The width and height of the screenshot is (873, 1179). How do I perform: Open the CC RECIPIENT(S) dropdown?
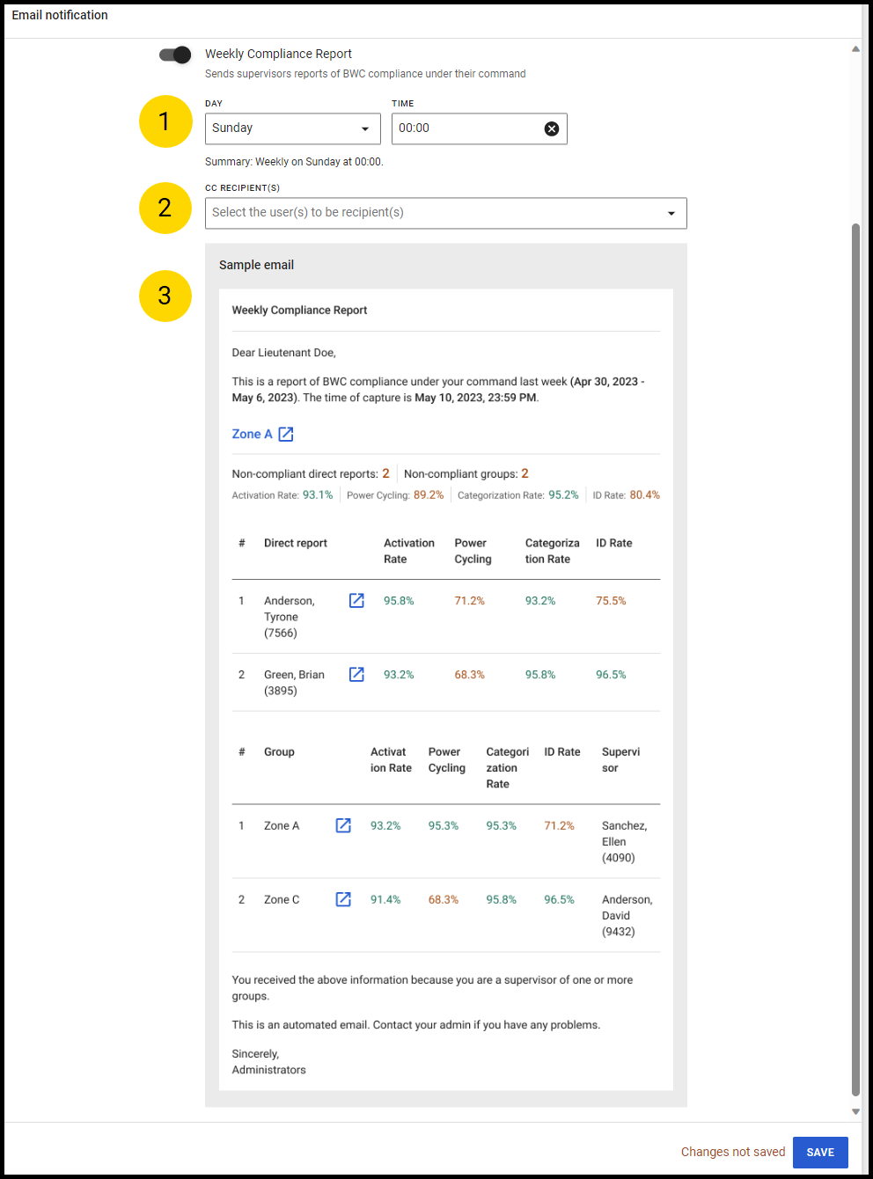[x=445, y=213]
